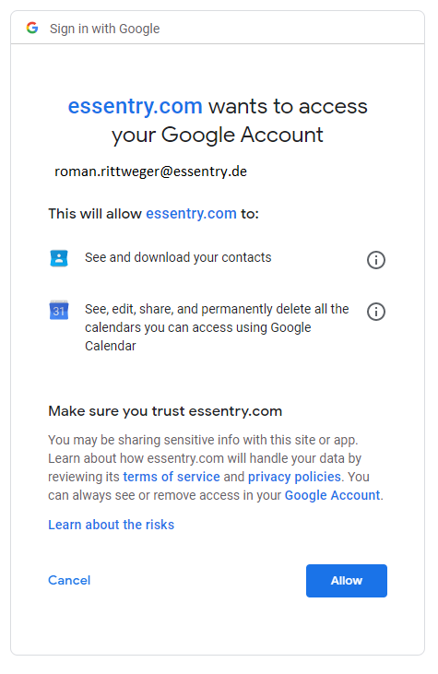Click 'Make sure you trust essentry.com' heading
Viewport: 438px width, 674px height.
tap(165, 411)
